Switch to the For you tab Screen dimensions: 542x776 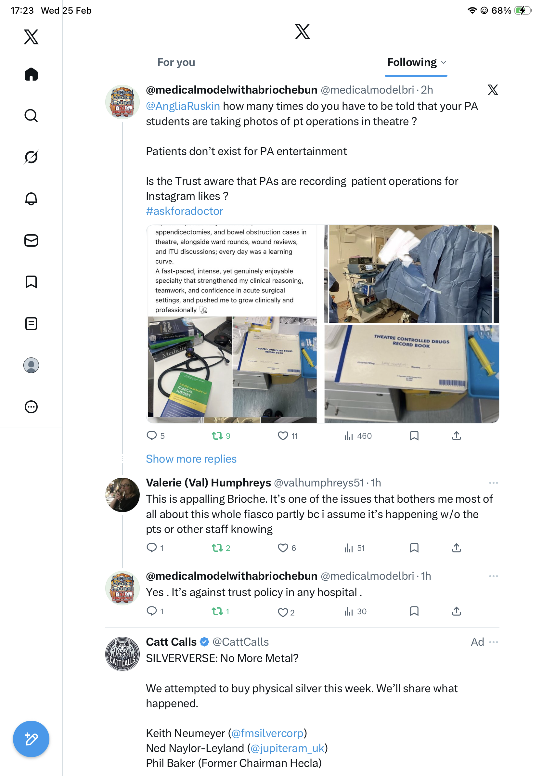pos(176,62)
